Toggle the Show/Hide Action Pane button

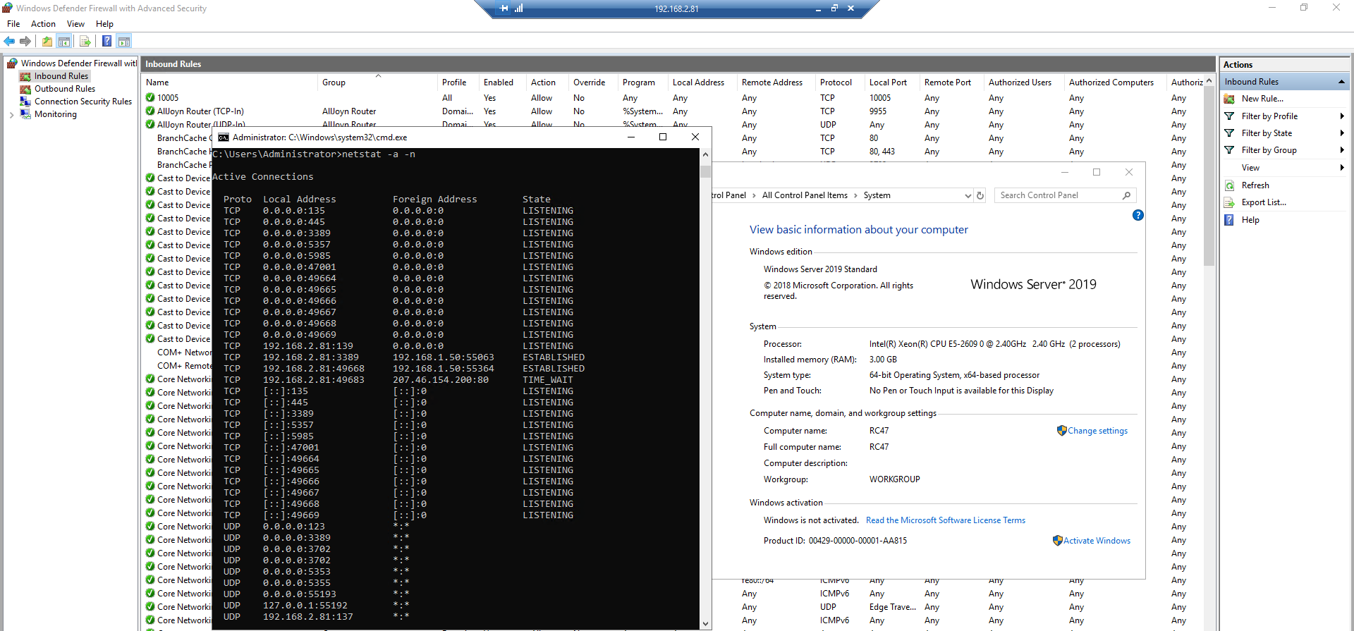point(124,41)
